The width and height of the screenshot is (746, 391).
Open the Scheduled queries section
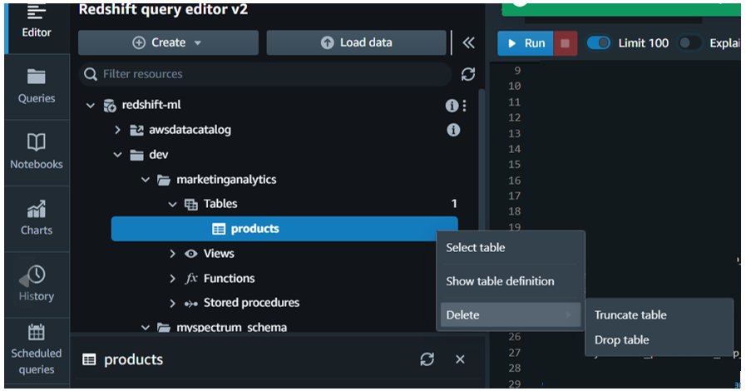tap(37, 351)
